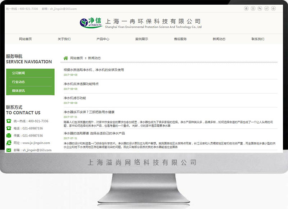Click the green envelope icon in contacts
288x209 pixels.
click(x=9, y=150)
